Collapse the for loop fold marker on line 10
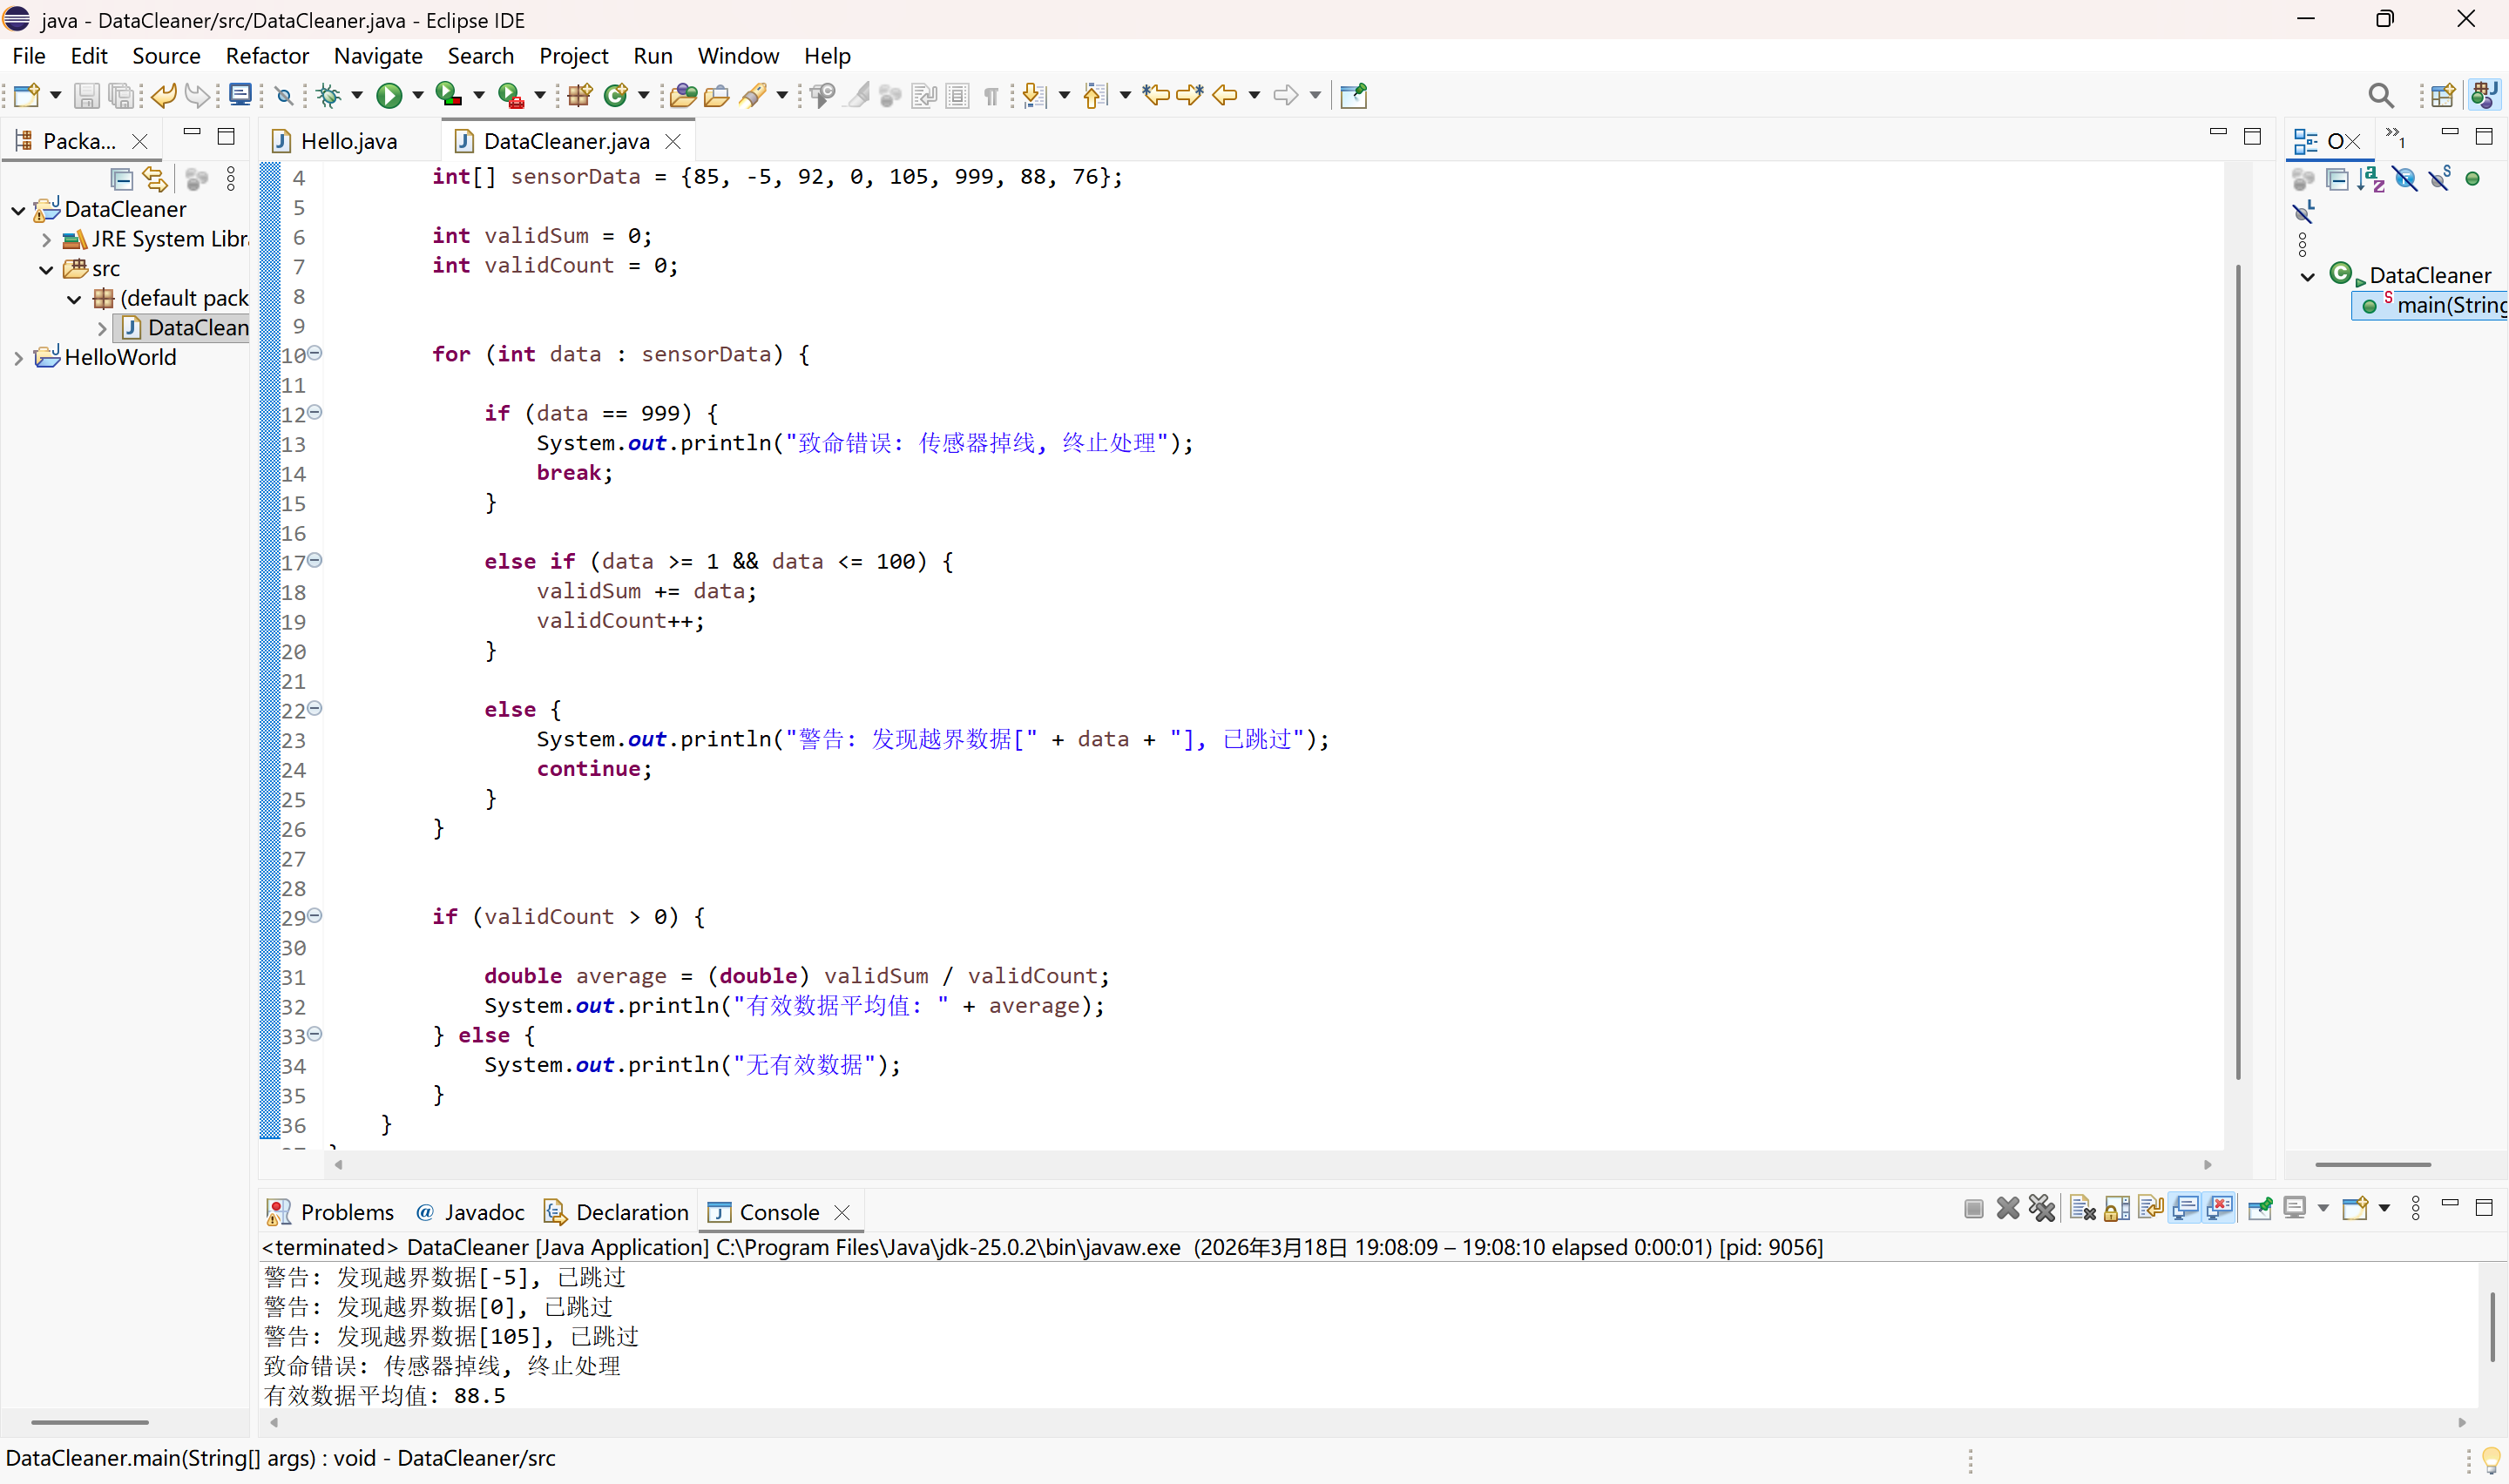The image size is (2509, 1484). coord(315,353)
